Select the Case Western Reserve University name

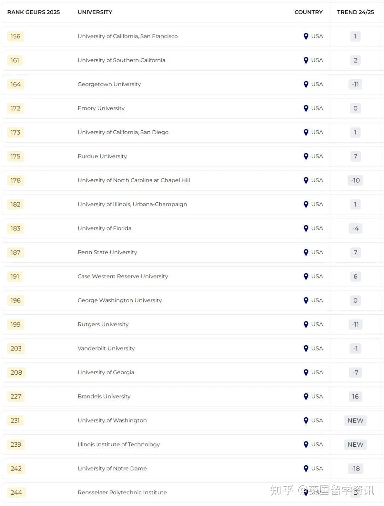tap(123, 276)
